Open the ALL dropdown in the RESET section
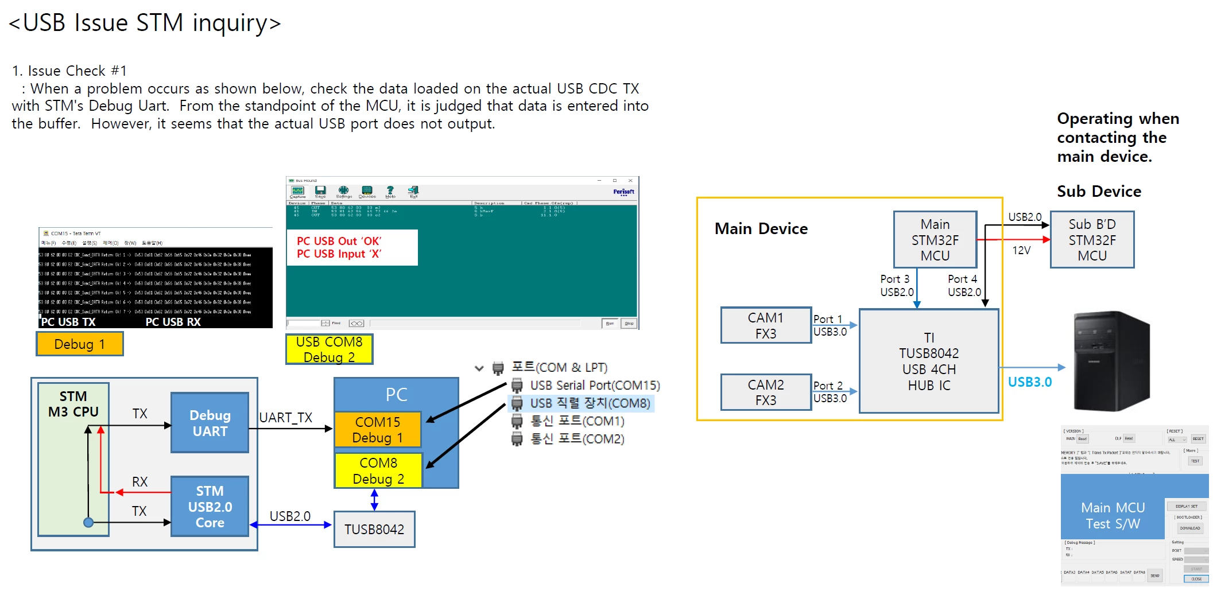The height and width of the screenshot is (599, 1213). [1177, 439]
